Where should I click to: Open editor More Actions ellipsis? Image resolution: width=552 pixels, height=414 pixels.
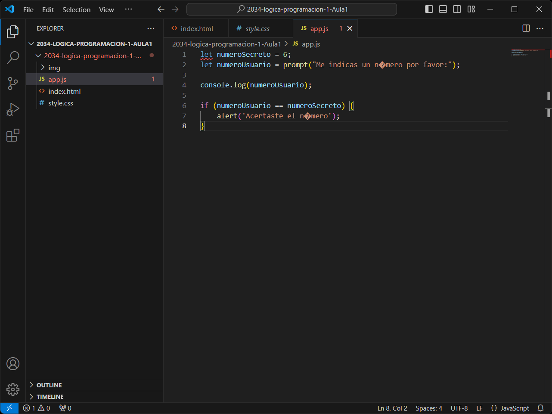click(540, 28)
